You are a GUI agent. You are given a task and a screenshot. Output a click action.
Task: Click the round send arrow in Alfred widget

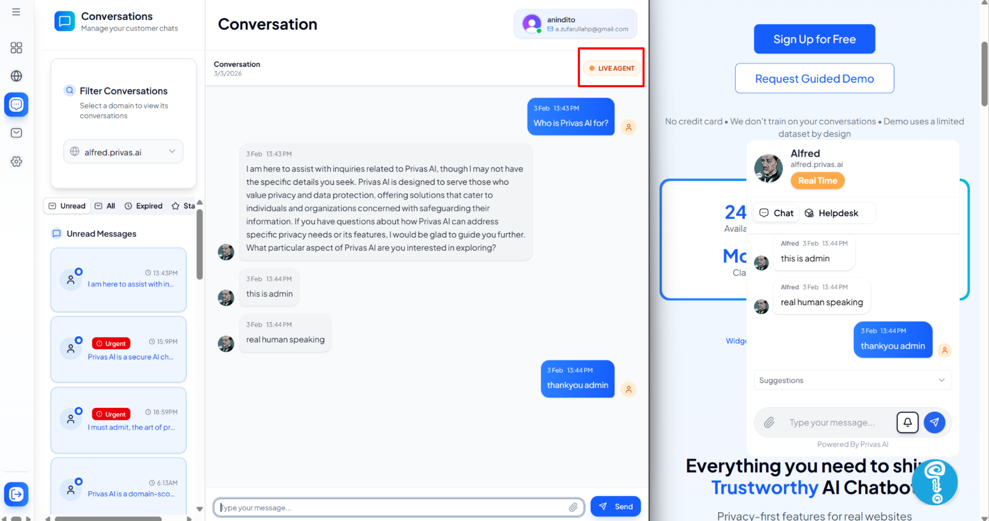tap(934, 422)
